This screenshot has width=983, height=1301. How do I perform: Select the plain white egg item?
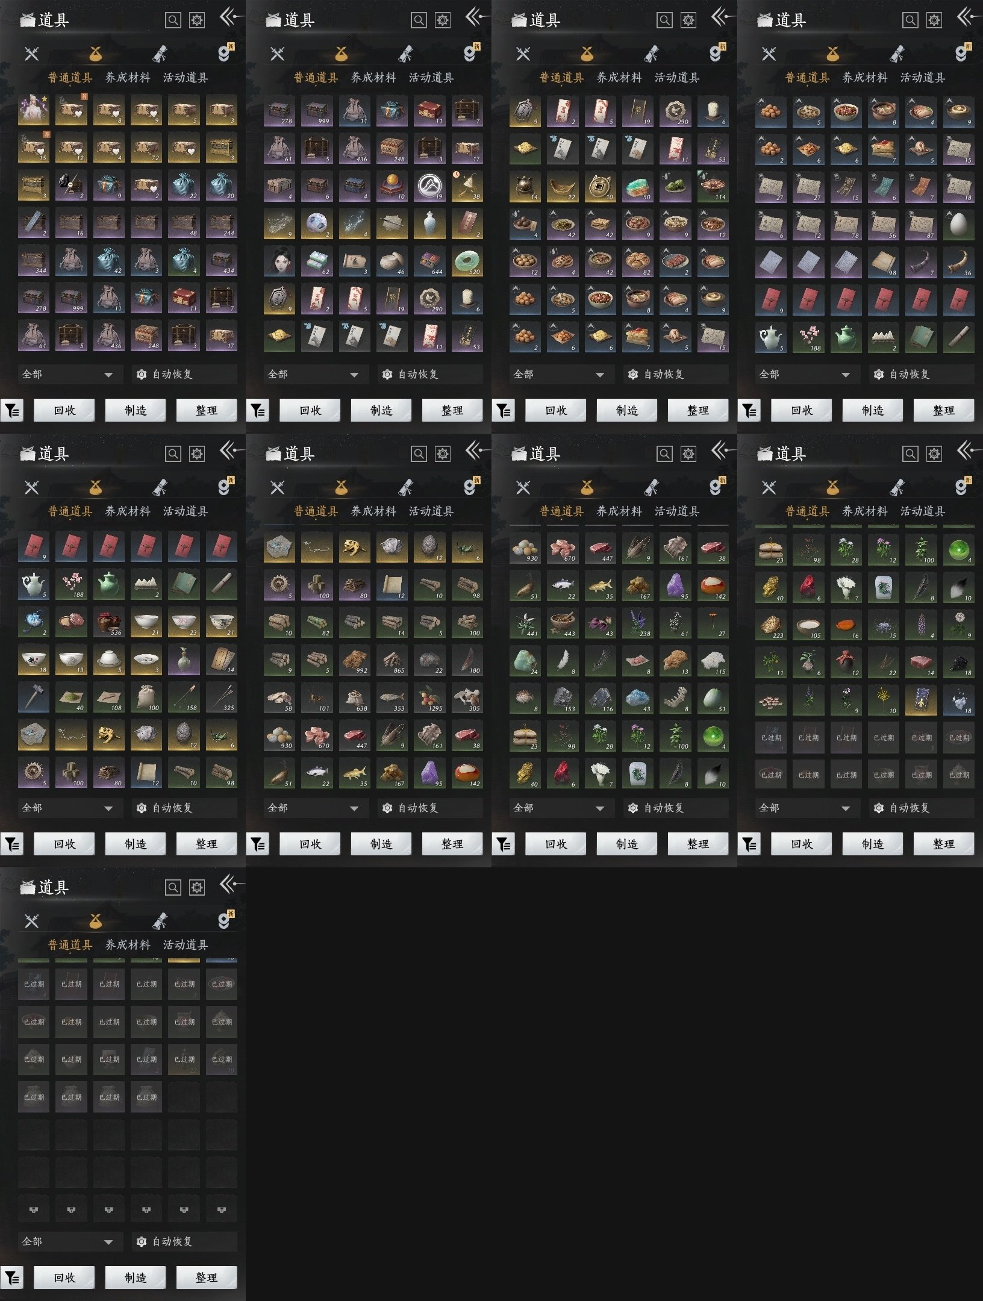[958, 224]
